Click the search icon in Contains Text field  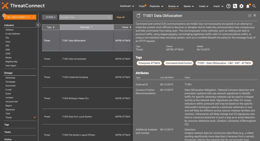point(109,17)
